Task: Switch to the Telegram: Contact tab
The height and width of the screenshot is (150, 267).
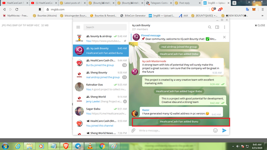Action: (159, 3)
